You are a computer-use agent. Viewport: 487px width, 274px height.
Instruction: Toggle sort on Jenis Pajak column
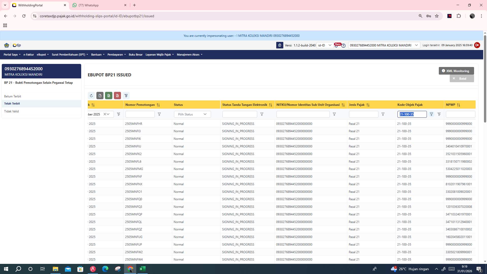368,105
